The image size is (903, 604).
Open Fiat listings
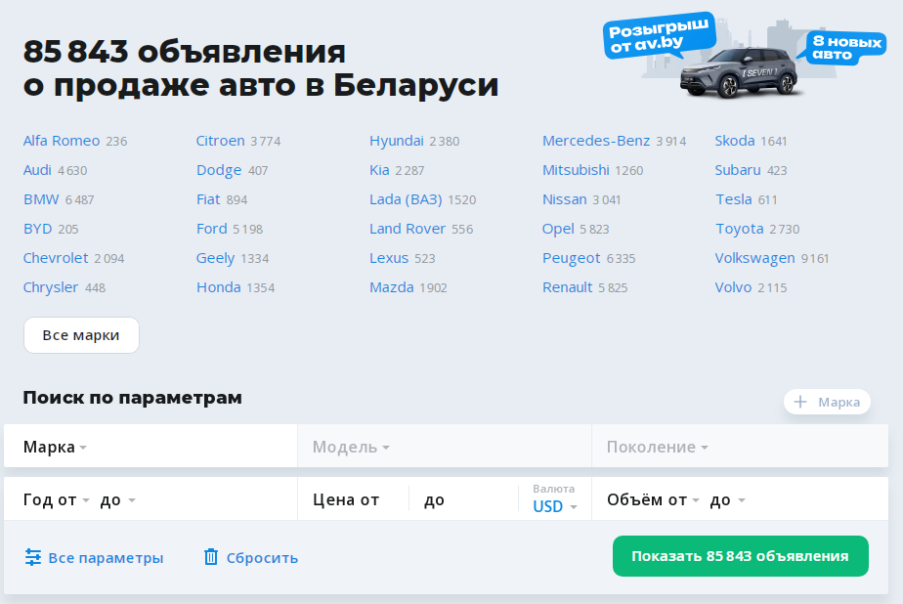[208, 199]
